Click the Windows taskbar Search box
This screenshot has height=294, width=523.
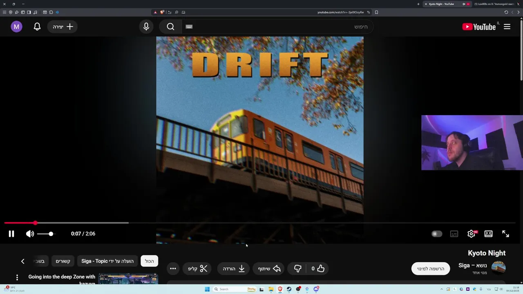tap(235, 289)
